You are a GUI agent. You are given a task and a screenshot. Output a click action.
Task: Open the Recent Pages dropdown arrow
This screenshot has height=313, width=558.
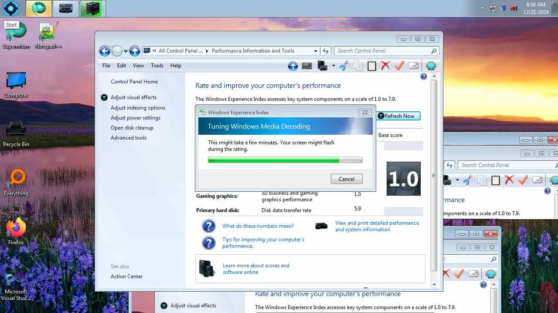[x=126, y=51]
